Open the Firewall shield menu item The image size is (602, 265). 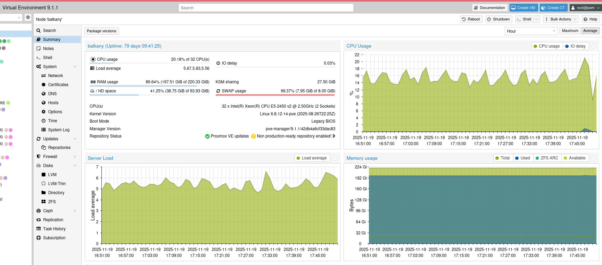pyautogui.click(x=50, y=157)
